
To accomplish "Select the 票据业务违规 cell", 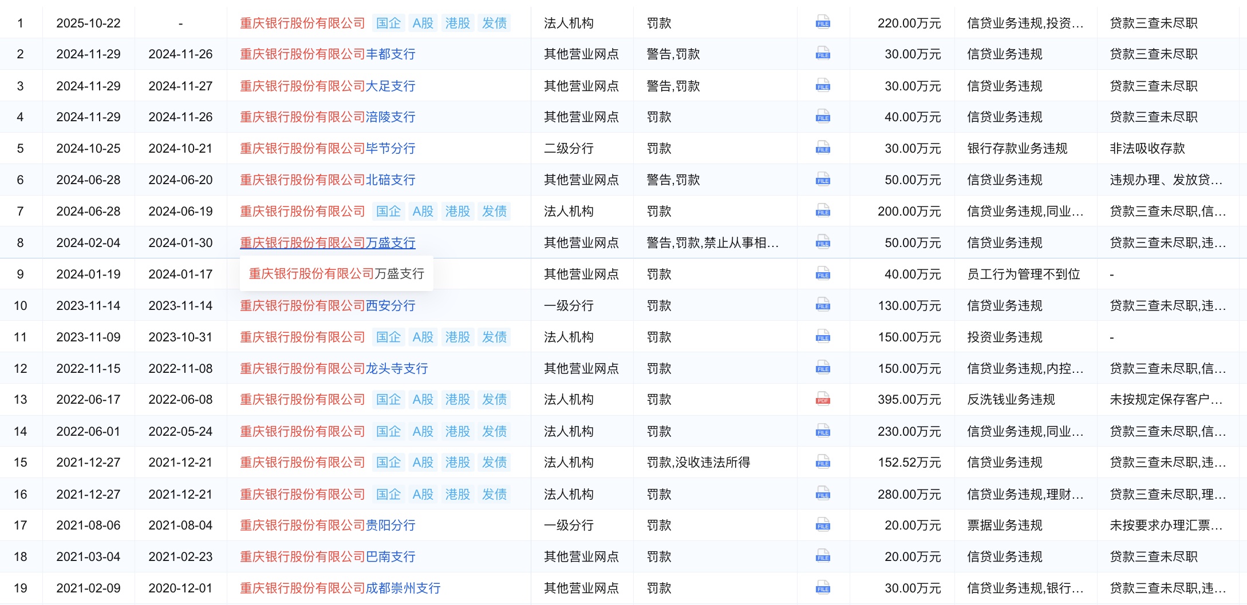I will coord(1005,525).
